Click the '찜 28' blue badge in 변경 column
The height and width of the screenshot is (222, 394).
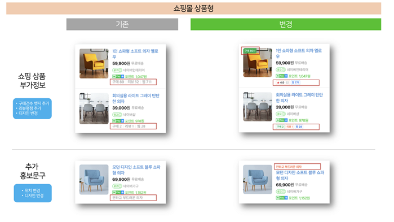point(299,127)
